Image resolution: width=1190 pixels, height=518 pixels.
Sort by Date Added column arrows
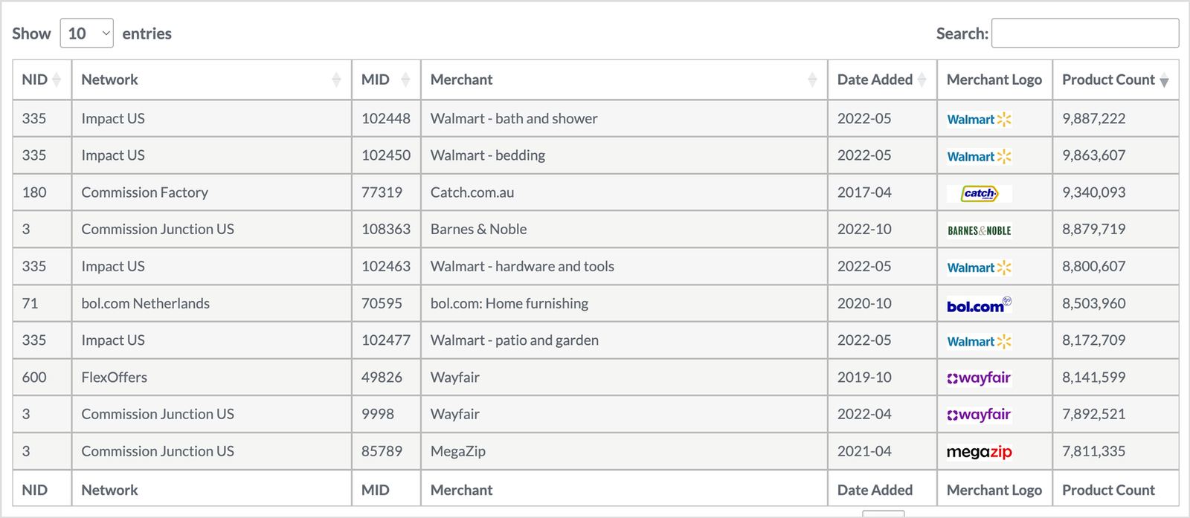(x=922, y=80)
